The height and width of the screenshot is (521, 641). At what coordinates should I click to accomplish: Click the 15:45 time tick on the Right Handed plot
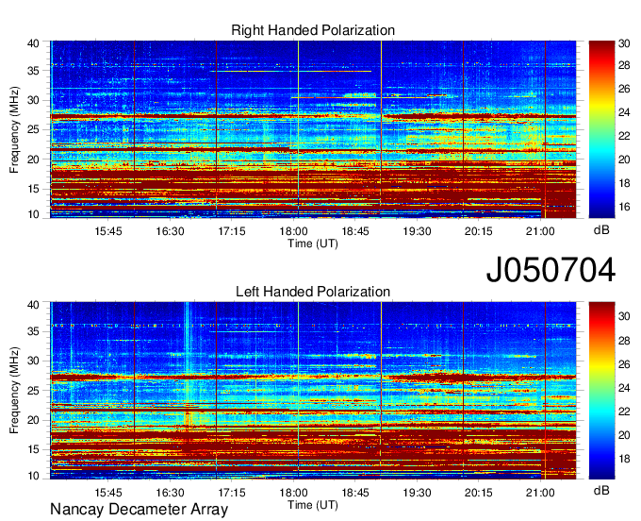point(107,231)
